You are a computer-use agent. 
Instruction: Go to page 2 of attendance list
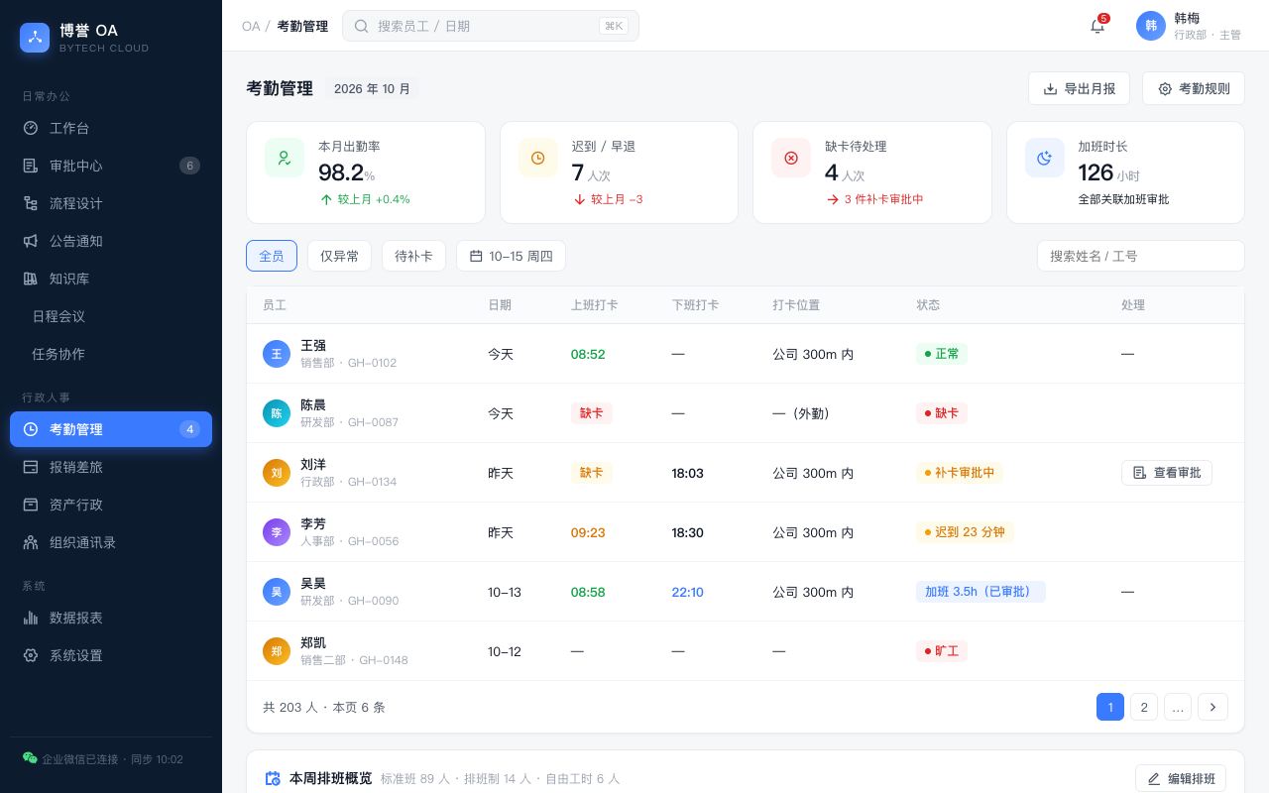click(1144, 707)
